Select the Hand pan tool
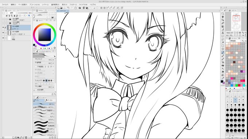 coord(223,17)
